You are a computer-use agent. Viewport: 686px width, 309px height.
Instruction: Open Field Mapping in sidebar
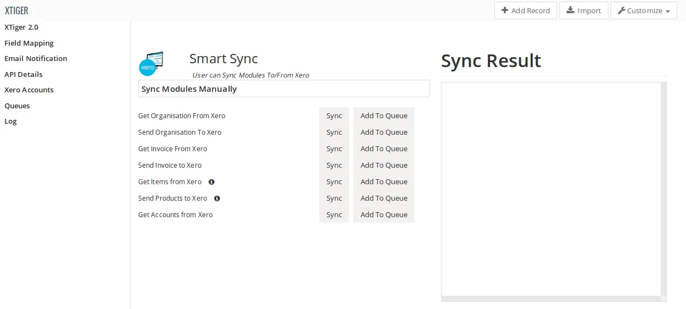coord(29,43)
